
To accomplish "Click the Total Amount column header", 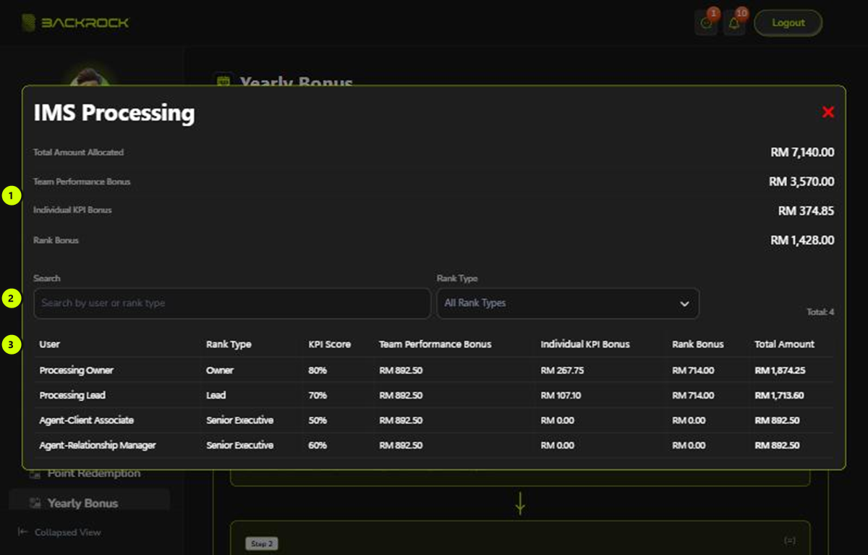I will 785,344.
